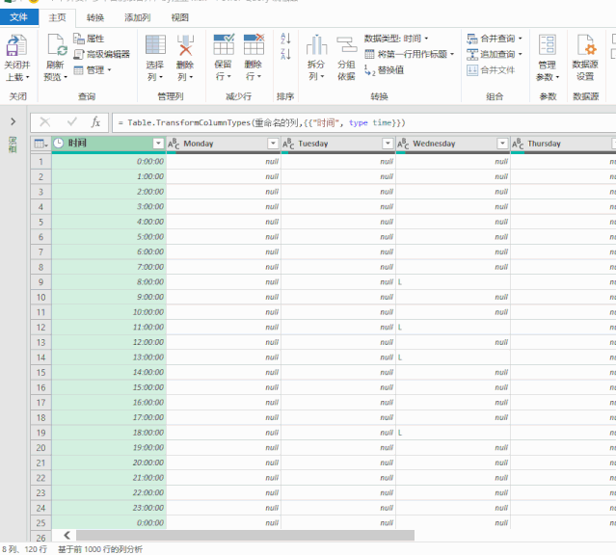The height and width of the screenshot is (555, 616).
Task: Cancel formula edit with the X button
Action: 45,122
